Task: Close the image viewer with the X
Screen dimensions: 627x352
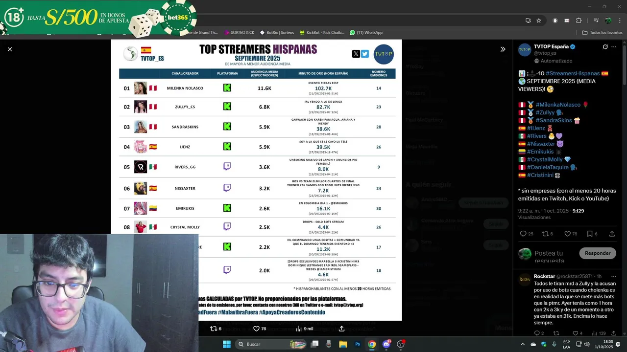Action: click(9, 49)
